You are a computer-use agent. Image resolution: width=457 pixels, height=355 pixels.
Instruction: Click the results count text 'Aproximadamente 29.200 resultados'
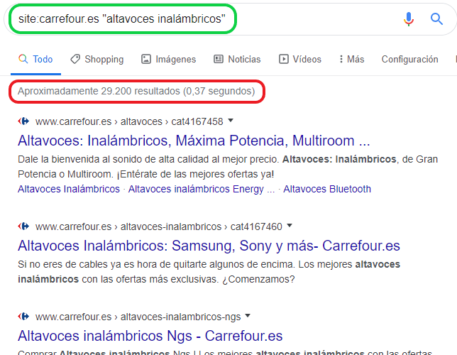99,91
